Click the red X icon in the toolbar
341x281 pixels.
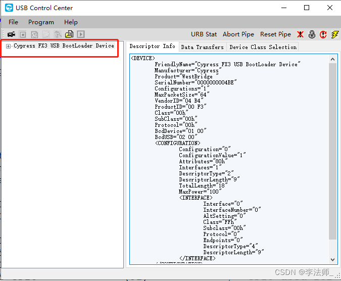pyautogui.click(x=300, y=34)
